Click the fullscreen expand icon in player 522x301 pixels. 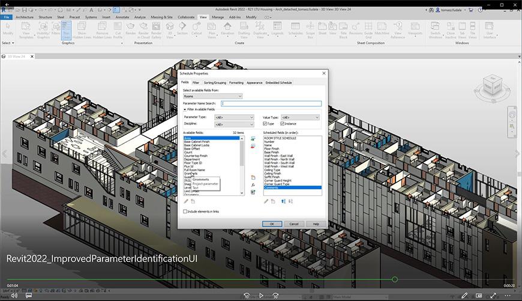coord(493,296)
